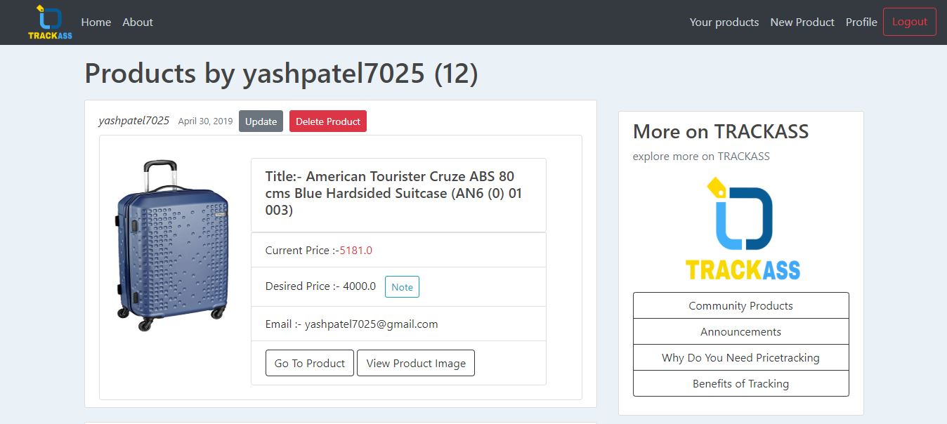
Task: Open the About page link
Action: pyautogui.click(x=138, y=22)
